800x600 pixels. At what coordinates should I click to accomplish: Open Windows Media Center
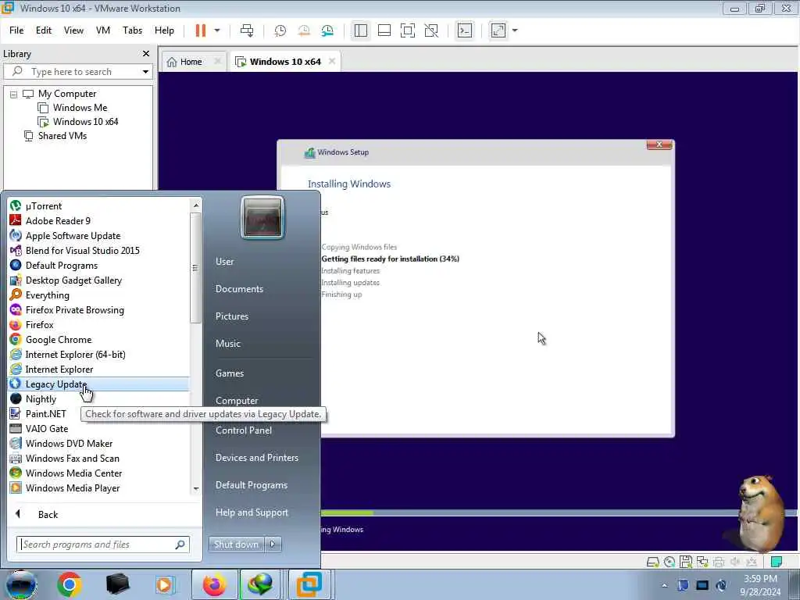[x=98, y=473]
